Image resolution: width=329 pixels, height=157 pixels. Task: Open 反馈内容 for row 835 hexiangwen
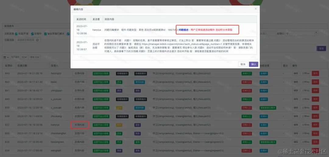(x=79, y=142)
